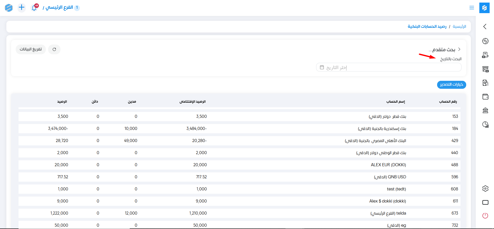This screenshot has width=494, height=229.
Task: Click the الرئيسية breadcrumb link
Action: coord(459,27)
